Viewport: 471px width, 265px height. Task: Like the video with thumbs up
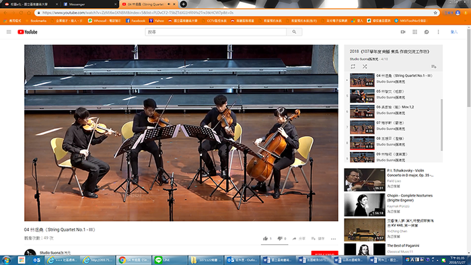pyautogui.click(x=267, y=239)
